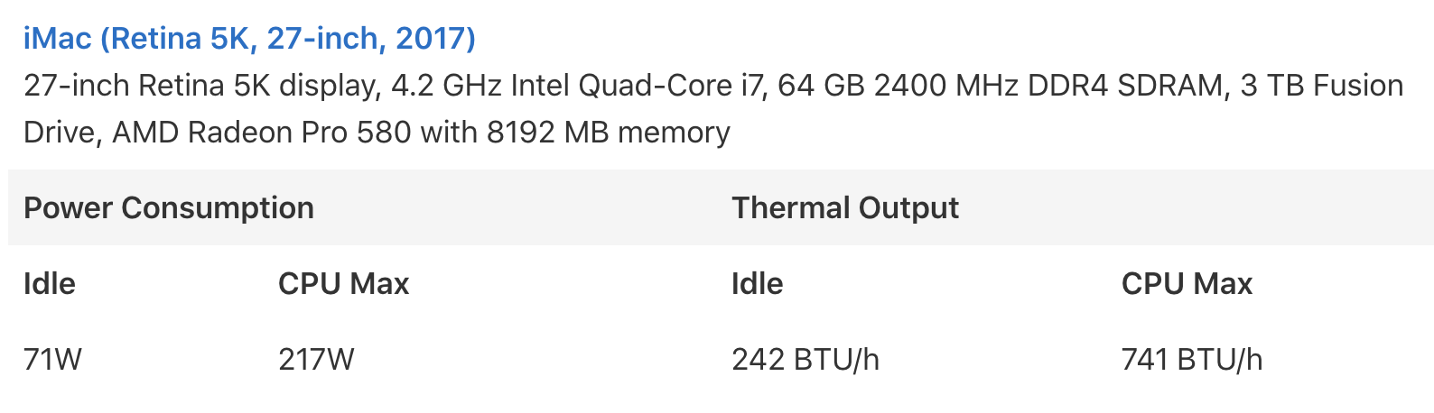Click the 27-inch Retina 5K display text

coord(199,86)
